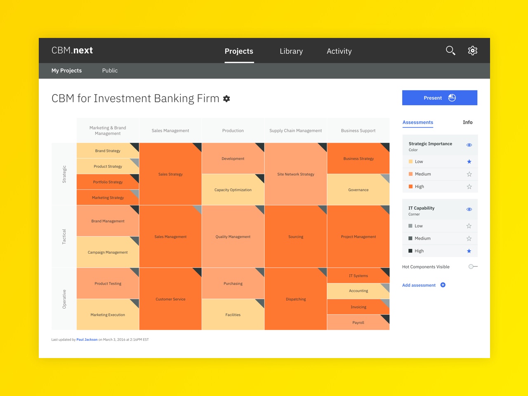This screenshot has height=396, width=528.
Task: Open the Activity tab
Action: click(339, 51)
